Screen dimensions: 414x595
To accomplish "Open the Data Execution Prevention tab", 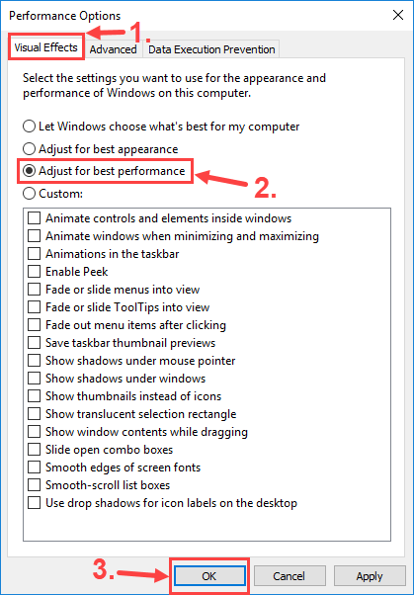I will pos(211,49).
